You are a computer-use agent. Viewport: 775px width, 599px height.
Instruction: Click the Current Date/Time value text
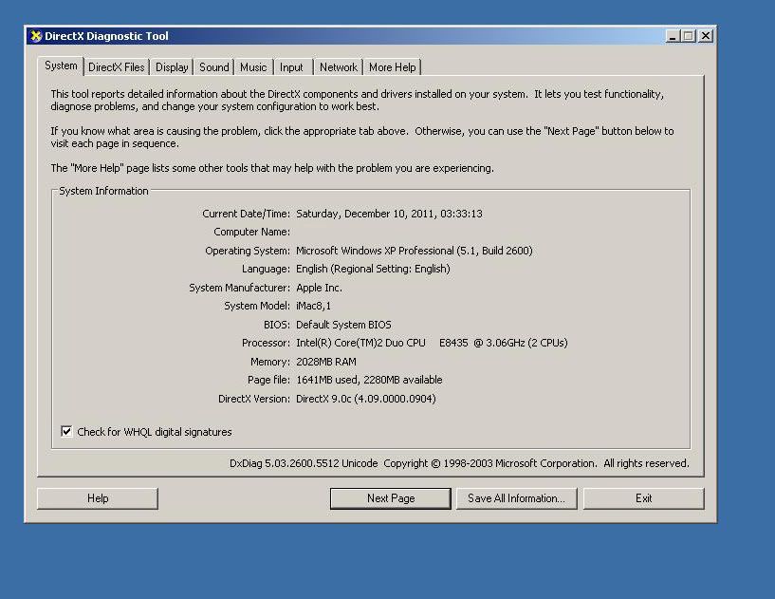(389, 214)
